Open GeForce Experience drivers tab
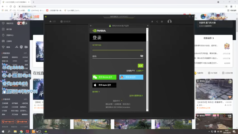The image size is (238, 134). click(65, 21)
